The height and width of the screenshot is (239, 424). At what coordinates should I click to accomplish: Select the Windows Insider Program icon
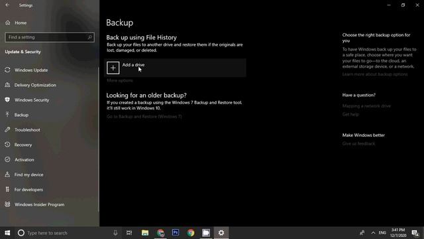(x=7, y=204)
